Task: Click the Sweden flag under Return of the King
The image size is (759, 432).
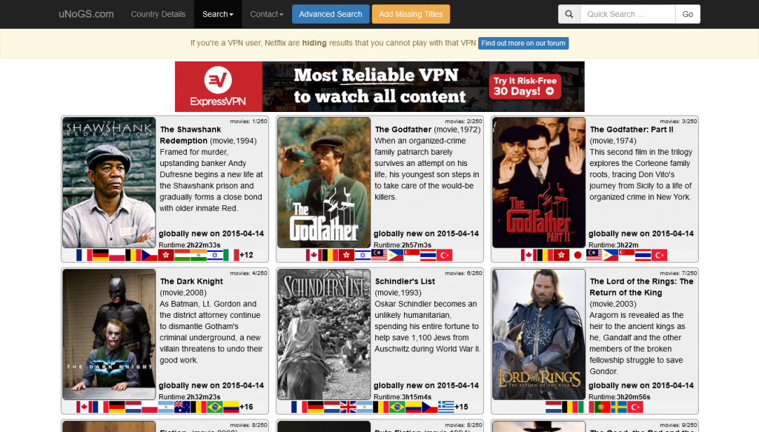Action: click(619, 407)
